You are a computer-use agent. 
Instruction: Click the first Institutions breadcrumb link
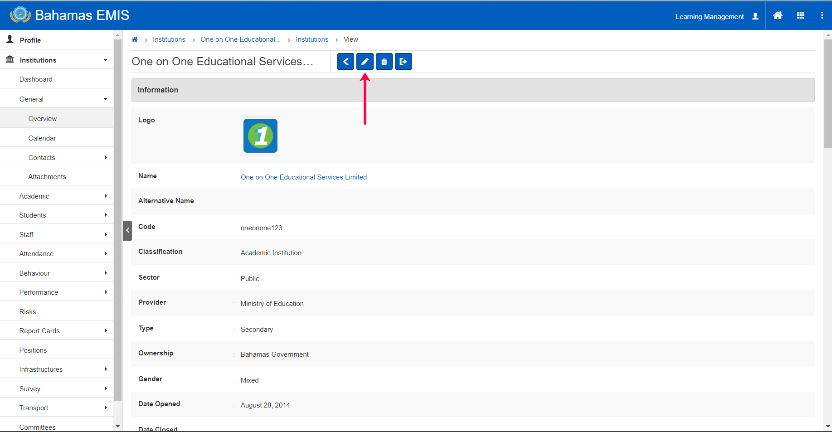pos(169,39)
